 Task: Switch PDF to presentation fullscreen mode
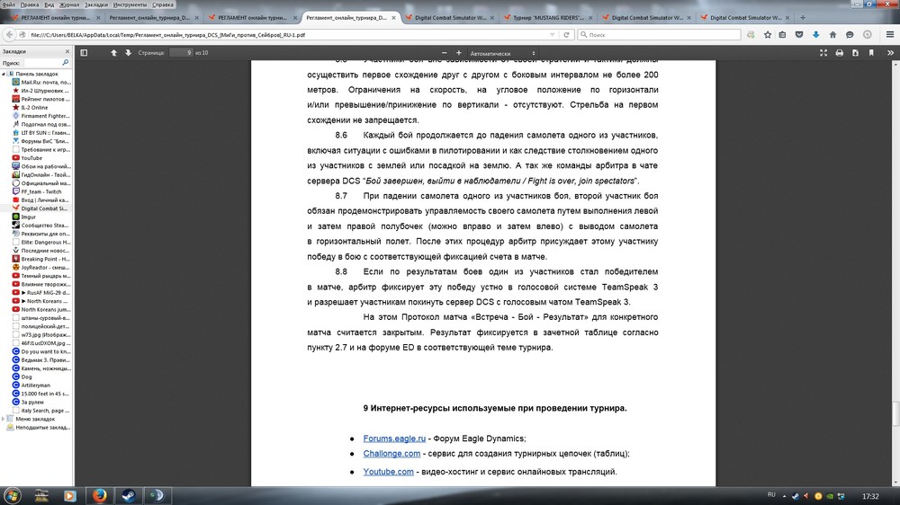(823, 53)
